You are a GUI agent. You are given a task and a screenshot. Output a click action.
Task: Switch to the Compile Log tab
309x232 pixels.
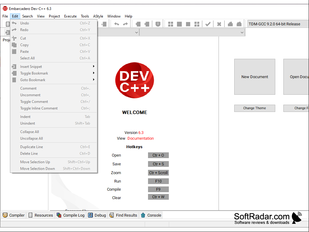click(71, 215)
